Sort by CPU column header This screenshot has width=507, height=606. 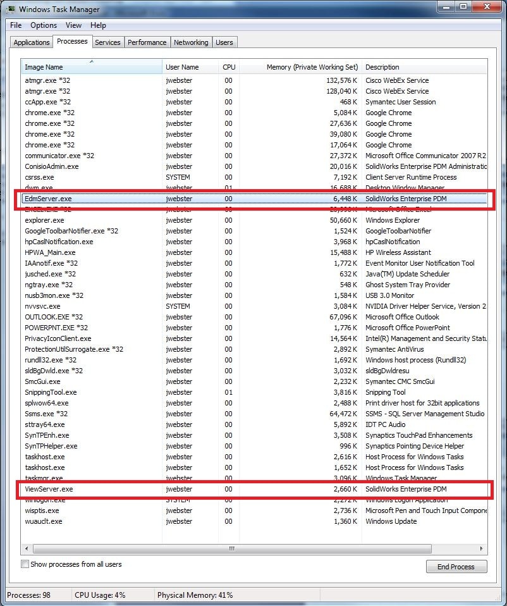pos(229,67)
